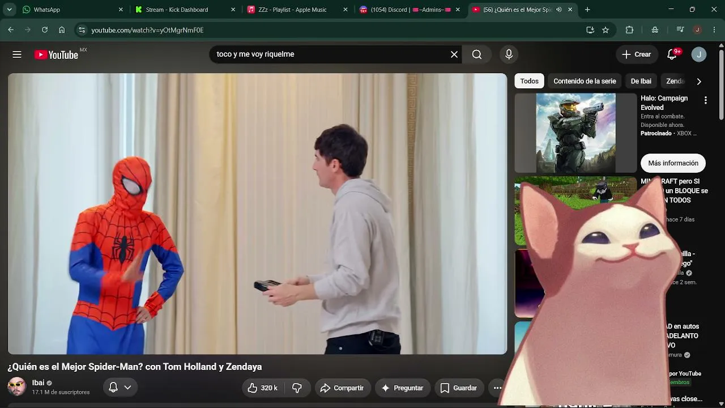Click the 17.1 M de suscriptores text
The width and height of the screenshot is (725, 408).
click(x=61, y=392)
